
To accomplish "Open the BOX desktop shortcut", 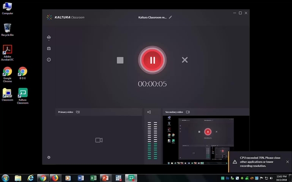I will point(23,73).
